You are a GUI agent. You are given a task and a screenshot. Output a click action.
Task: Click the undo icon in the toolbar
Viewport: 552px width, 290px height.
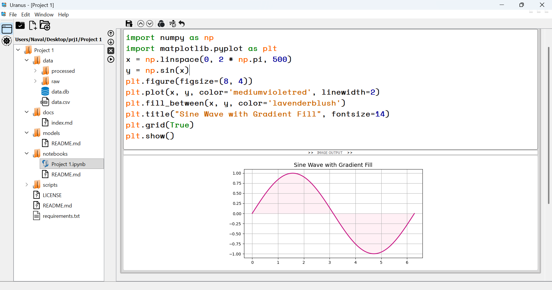[x=182, y=24]
